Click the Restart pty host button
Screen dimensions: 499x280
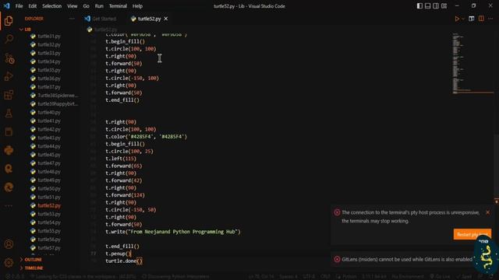point(472,234)
